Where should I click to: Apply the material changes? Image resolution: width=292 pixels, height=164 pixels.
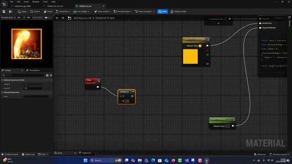(x=22, y=11)
